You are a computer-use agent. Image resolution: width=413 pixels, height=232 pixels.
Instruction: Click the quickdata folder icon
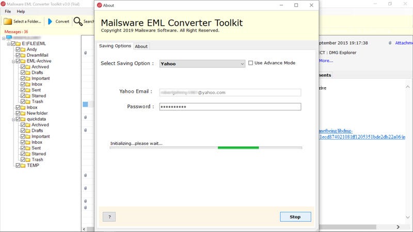click(23, 119)
